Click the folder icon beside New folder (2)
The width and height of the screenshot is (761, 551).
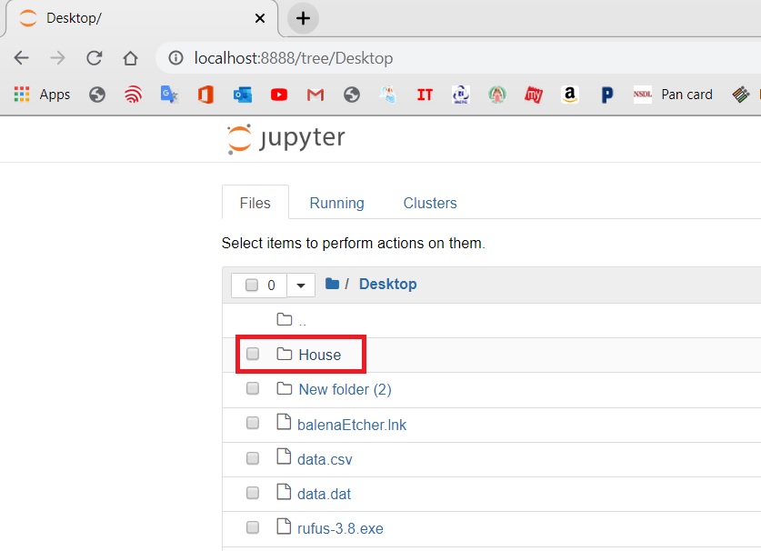pyautogui.click(x=285, y=388)
